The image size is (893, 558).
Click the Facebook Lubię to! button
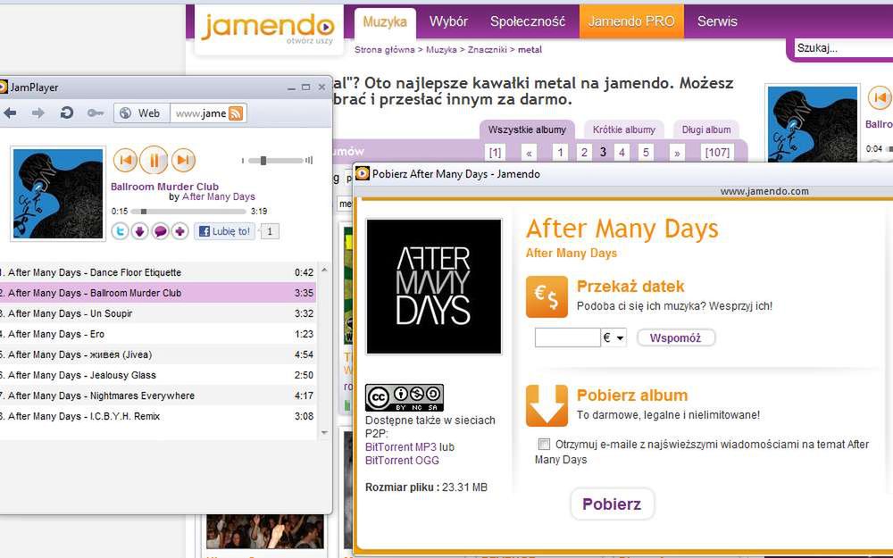coord(224,231)
